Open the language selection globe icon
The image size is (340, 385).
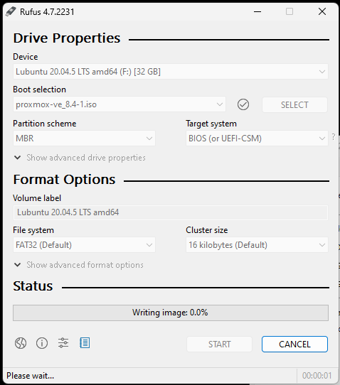21,343
